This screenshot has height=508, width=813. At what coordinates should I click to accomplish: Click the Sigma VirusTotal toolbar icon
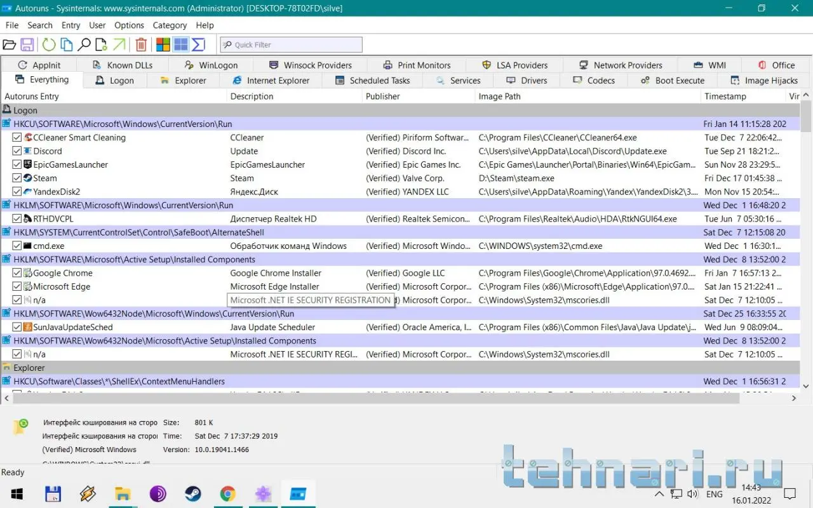click(x=198, y=44)
